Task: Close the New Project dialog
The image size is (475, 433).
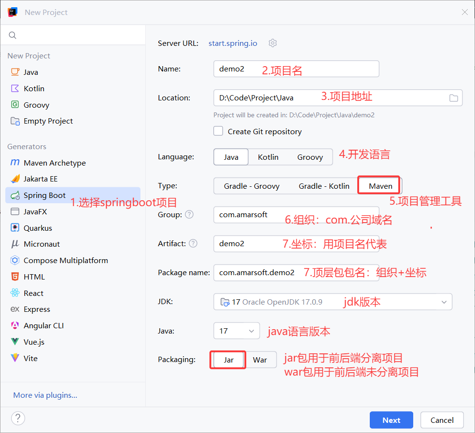Action: [x=465, y=12]
